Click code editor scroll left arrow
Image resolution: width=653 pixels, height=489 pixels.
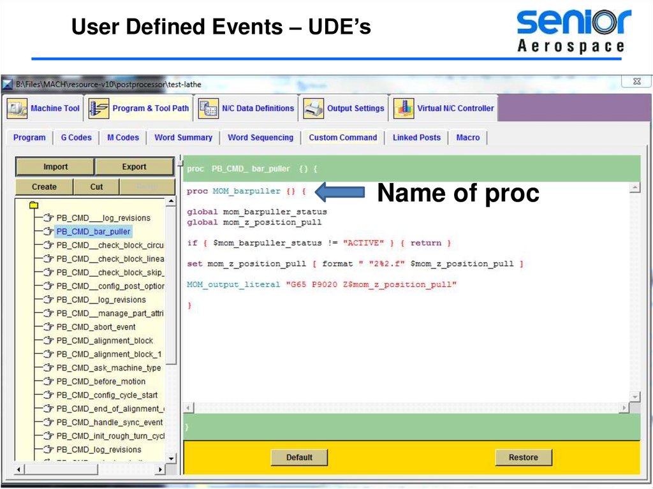189,408
